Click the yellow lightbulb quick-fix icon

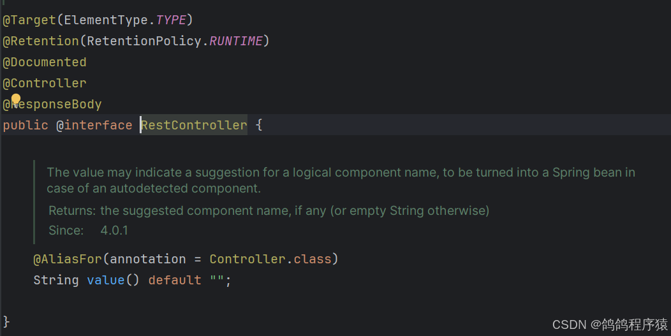pyautogui.click(x=16, y=99)
